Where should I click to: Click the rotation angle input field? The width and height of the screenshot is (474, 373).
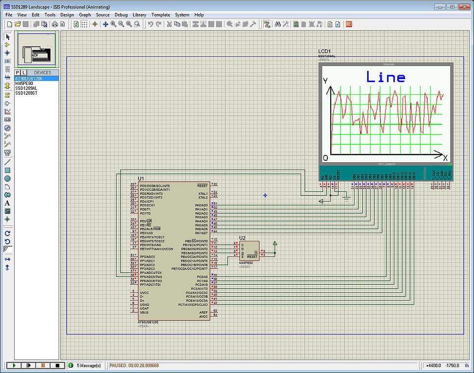[8, 249]
